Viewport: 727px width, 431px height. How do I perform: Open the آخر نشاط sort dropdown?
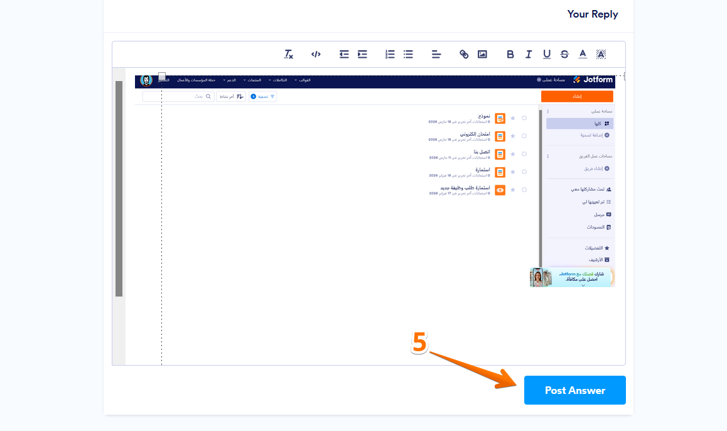[230, 97]
